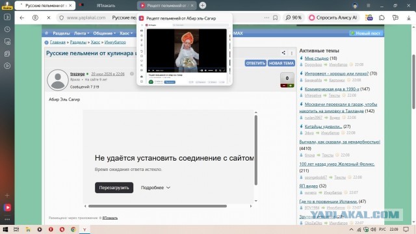416x234 pixels.
Task: Click the 90% zoom indicator
Action: (x=293, y=18)
